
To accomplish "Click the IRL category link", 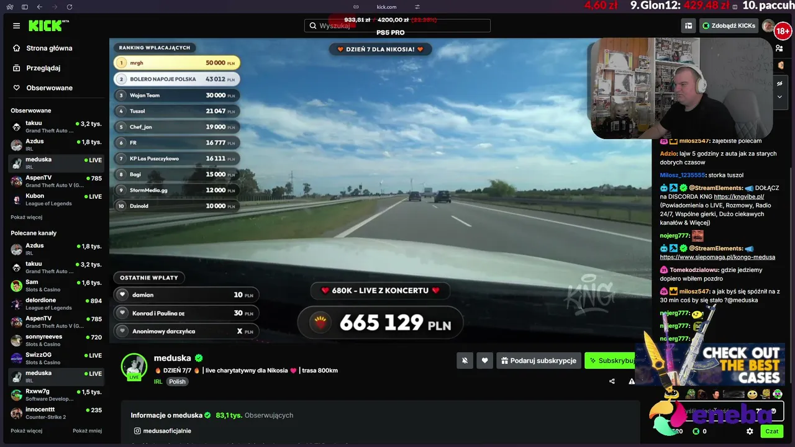I will [158, 382].
